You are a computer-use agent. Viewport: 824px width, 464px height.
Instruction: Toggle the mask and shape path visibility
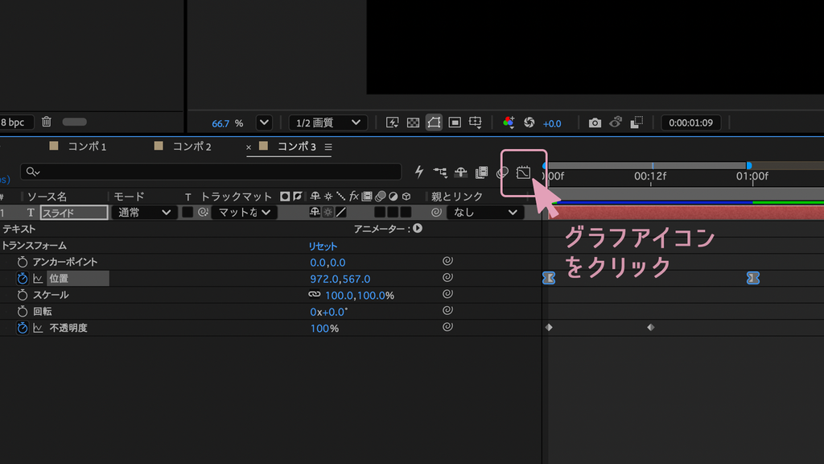pos(434,122)
